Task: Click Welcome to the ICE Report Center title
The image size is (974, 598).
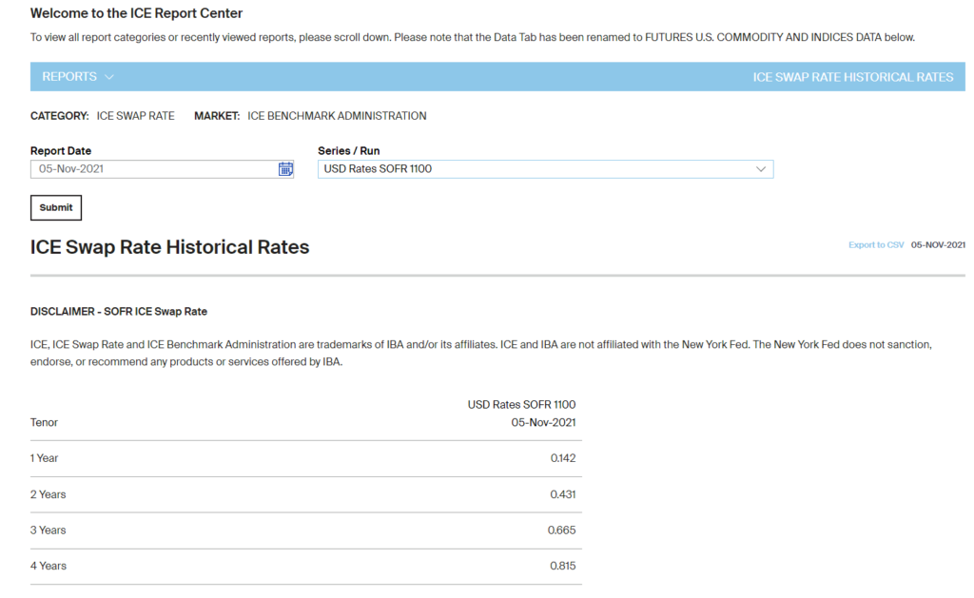Action: click(137, 13)
